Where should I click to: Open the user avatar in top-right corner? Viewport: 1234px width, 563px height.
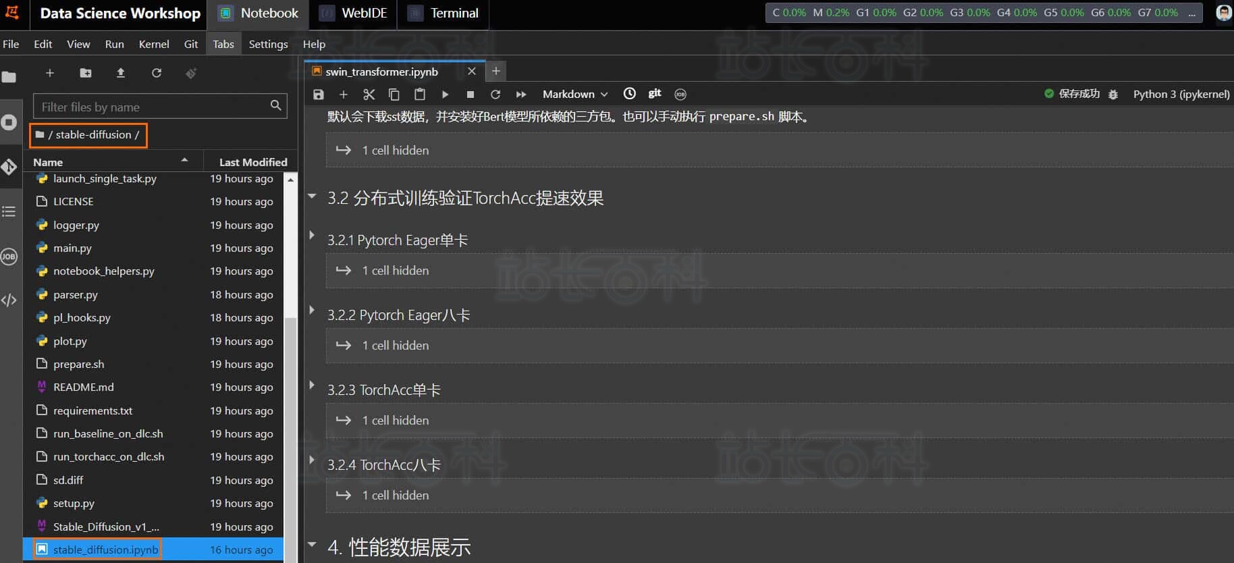(x=1224, y=13)
